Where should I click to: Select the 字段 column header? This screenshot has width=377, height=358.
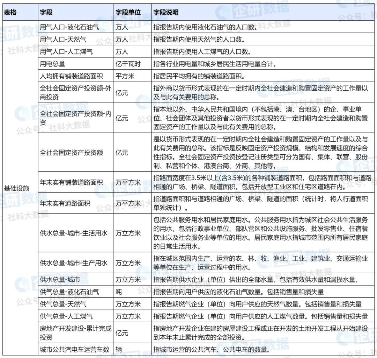pos(76,12)
